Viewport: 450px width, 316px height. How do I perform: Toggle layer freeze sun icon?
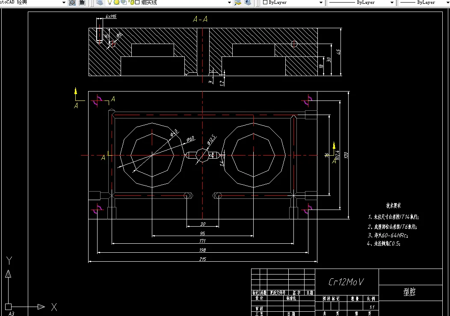click(116, 2)
